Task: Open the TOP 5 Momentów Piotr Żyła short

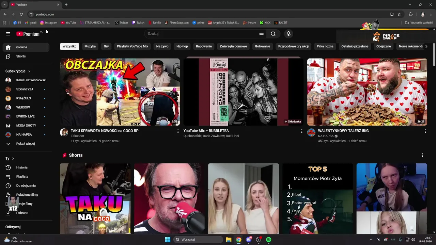Action: (317, 199)
